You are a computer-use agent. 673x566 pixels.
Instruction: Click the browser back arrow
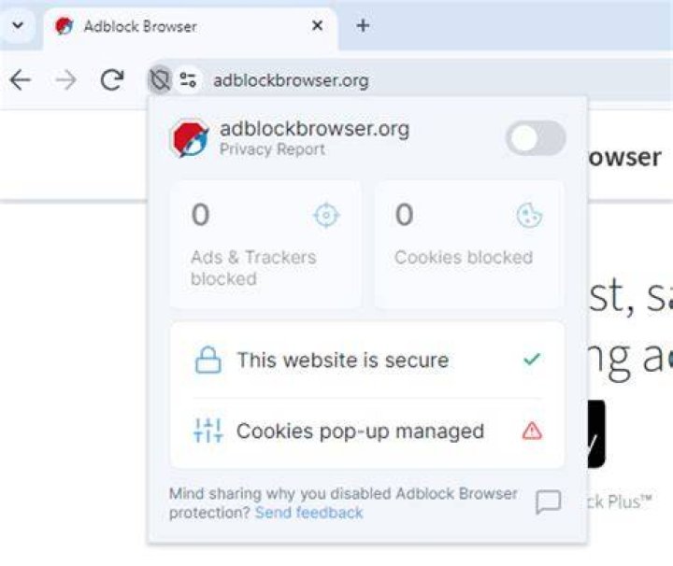coord(21,80)
